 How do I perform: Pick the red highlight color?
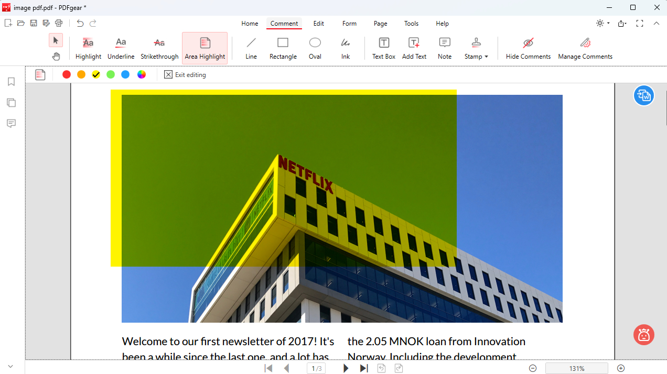coord(67,74)
